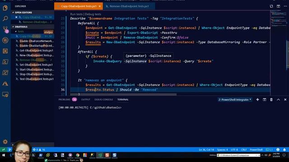Select the Terminal panel tab
This screenshot has width=289, height=162.
123,99
